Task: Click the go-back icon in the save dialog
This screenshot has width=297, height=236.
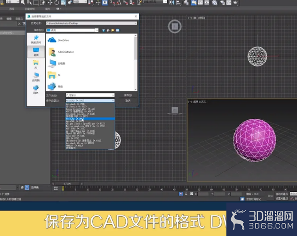Action: click(104, 30)
